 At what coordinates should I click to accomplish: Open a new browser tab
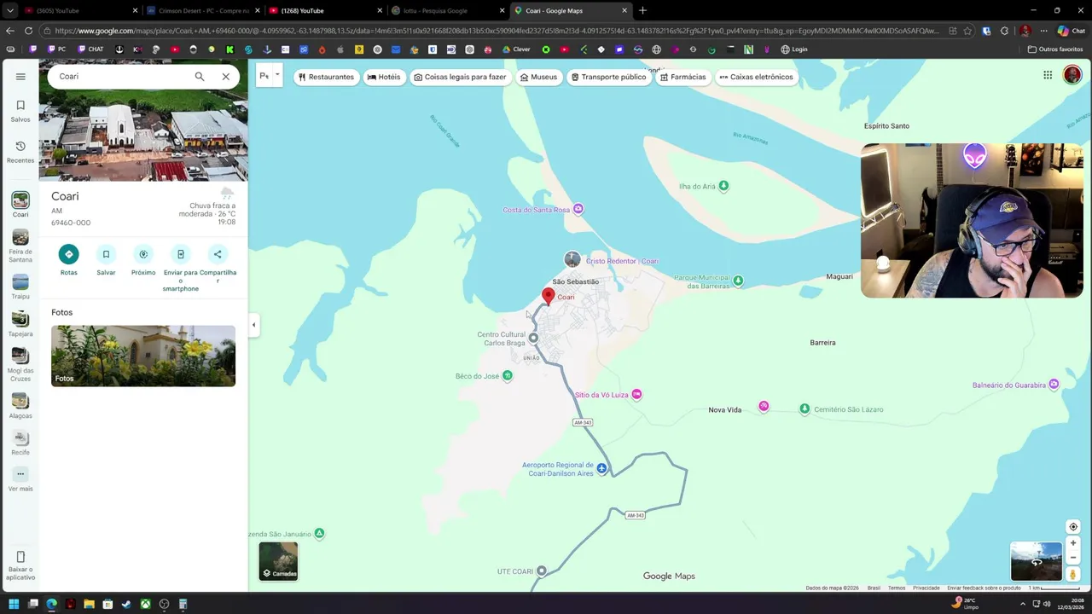click(642, 10)
